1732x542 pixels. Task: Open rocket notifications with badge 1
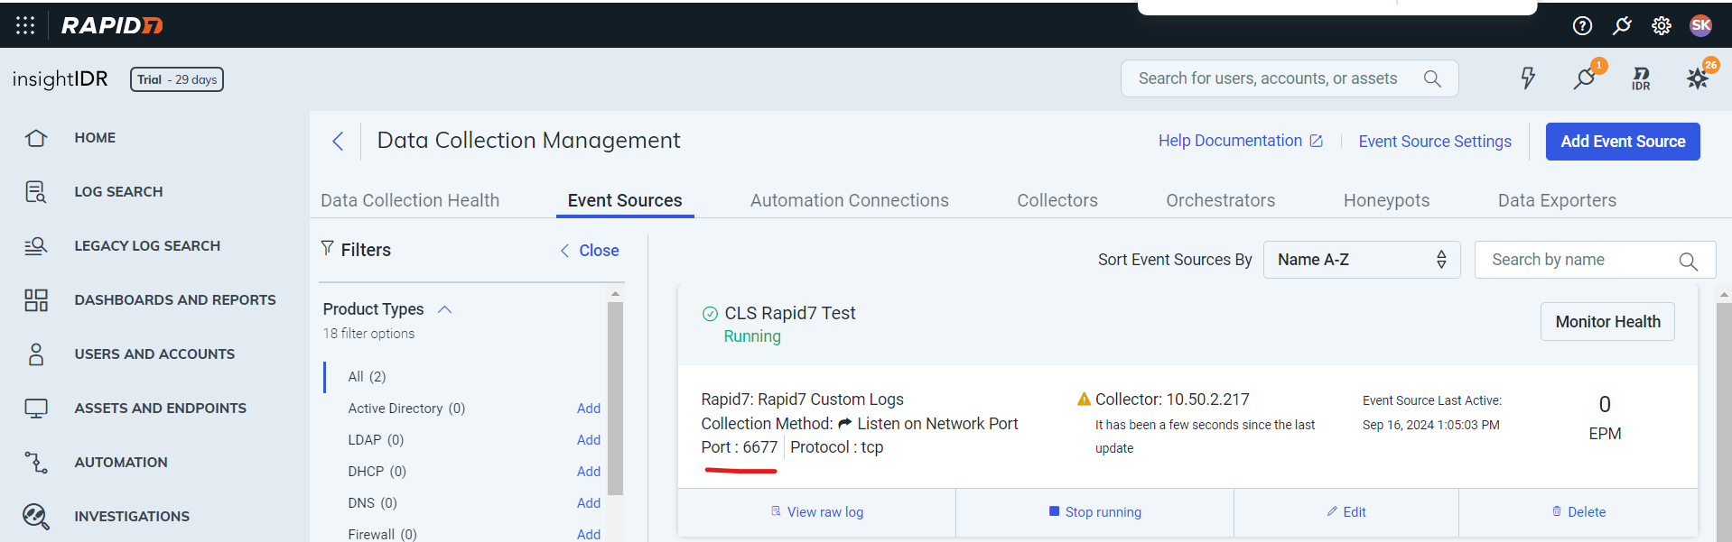tap(1585, 78)
